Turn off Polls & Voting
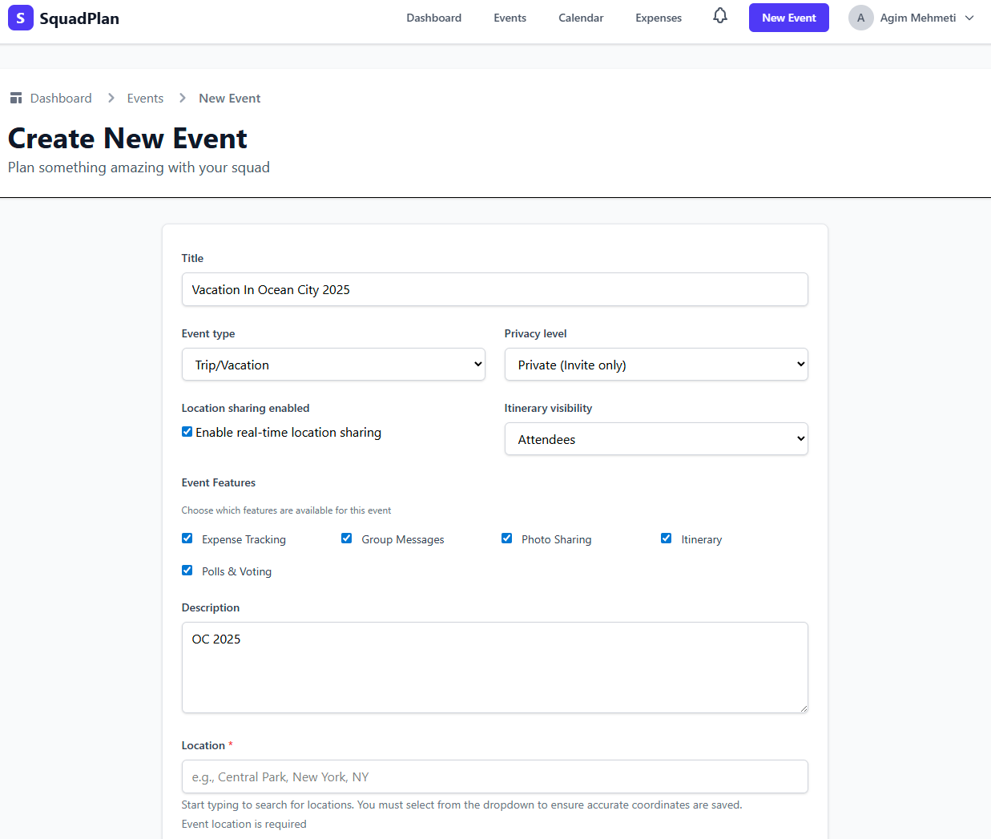Image resolution: width=991 pixels, height=839 pixels. pos(187,570)
